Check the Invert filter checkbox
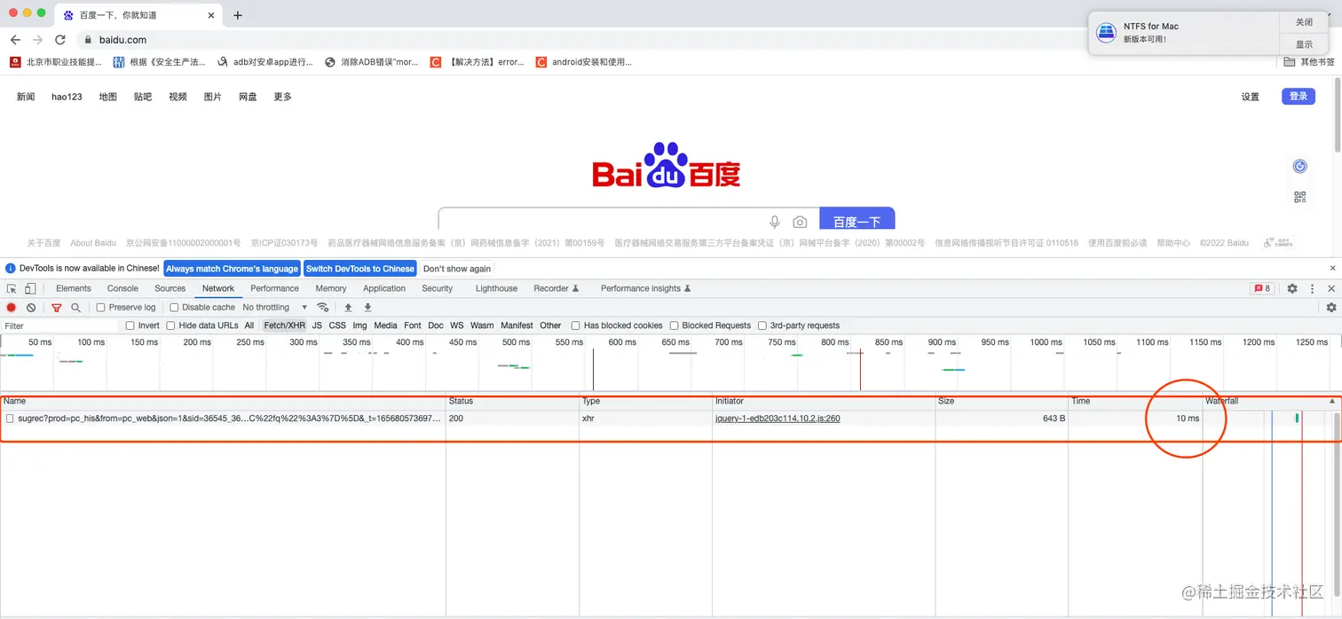The image size is (1342, 619). pyautogui.click(x=130, y=325)
